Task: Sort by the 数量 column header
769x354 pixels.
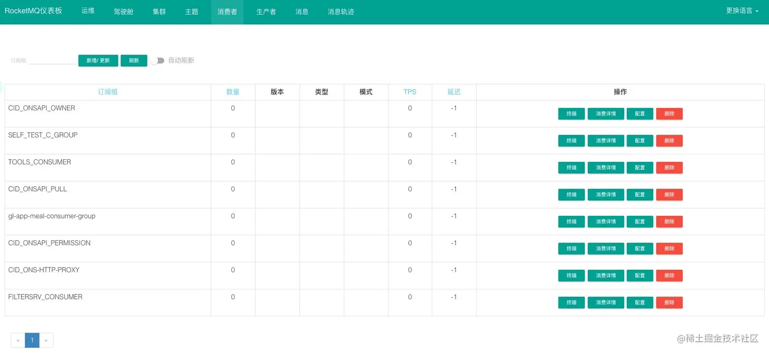Action: pos(233,92)
